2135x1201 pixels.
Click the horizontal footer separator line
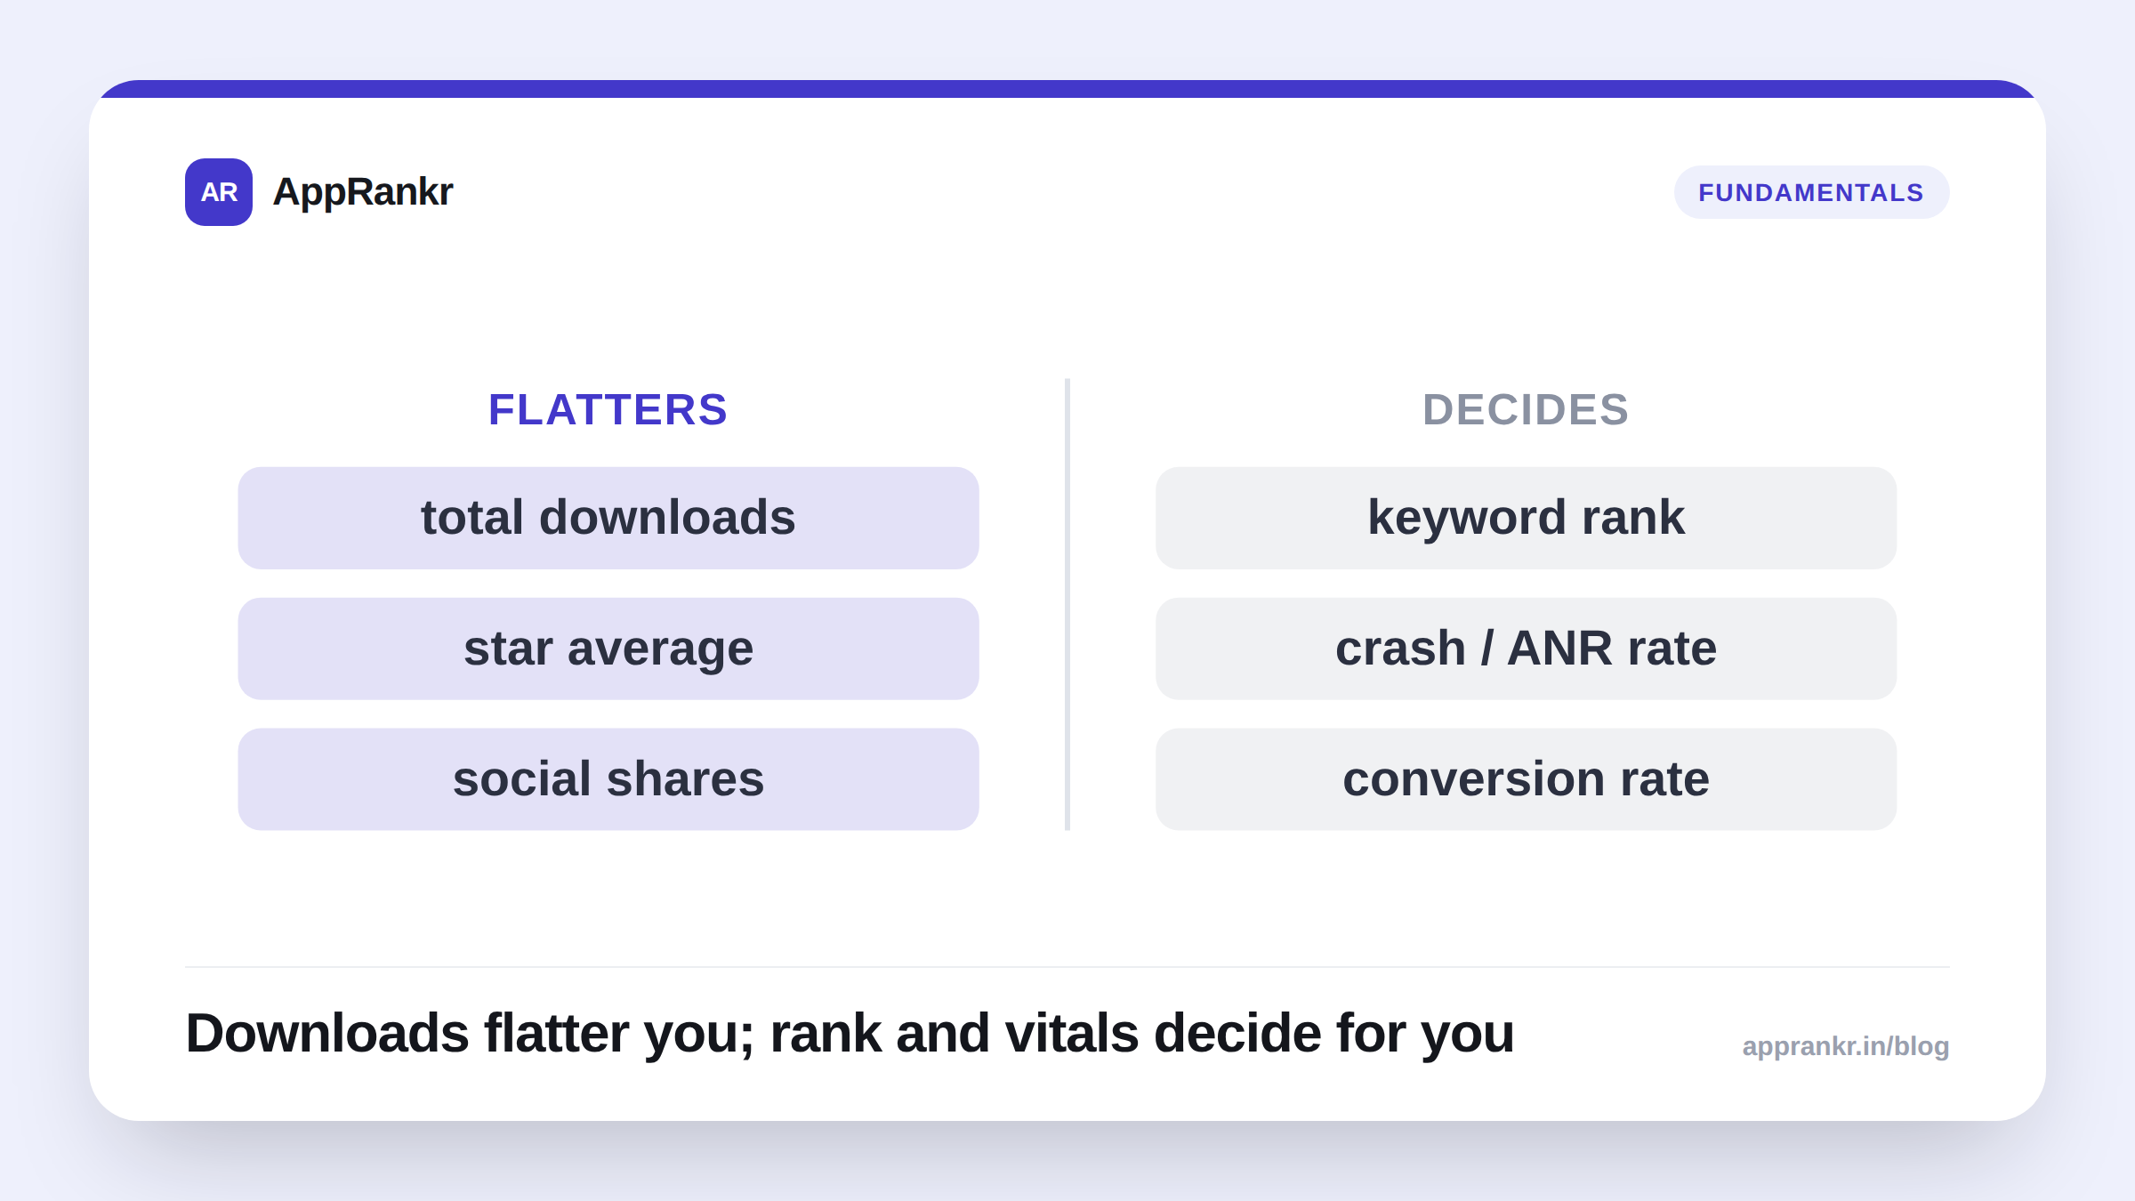1067,966
